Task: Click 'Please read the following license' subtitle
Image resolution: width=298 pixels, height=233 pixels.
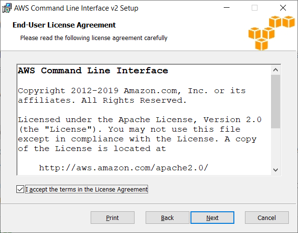Action: [x=94, y=38]
